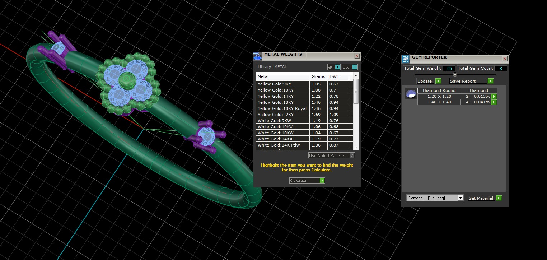Sort by the Grams column header
This screenshot has height=260, width=547.
[x=318, y=76]
